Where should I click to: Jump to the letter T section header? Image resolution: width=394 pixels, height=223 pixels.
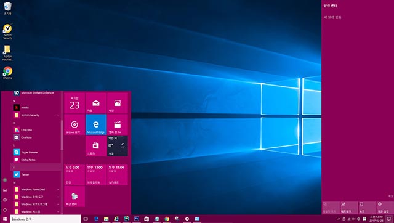coord(36,168)
